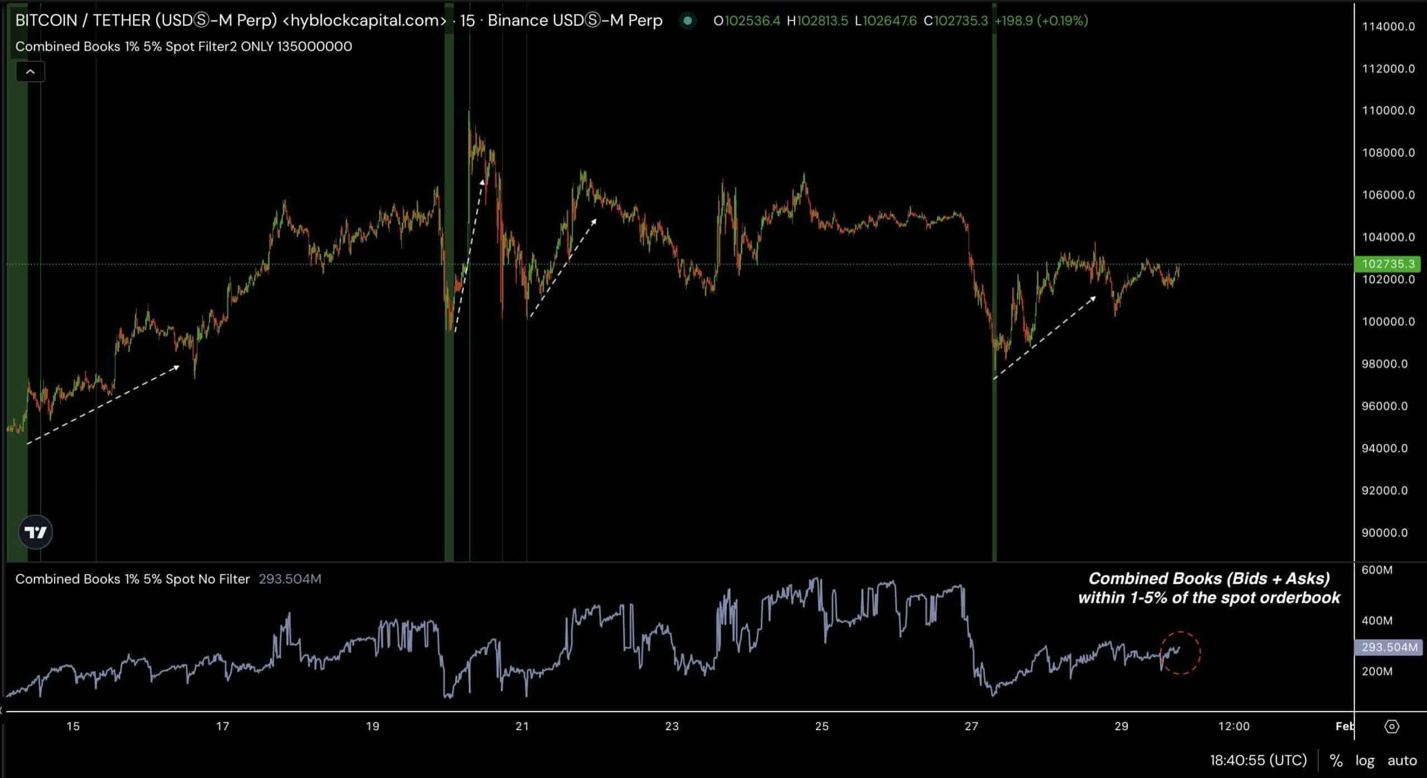Select the Combined Books text annotation
This screenshot has width=1427, height=778.
(1208, 588)
